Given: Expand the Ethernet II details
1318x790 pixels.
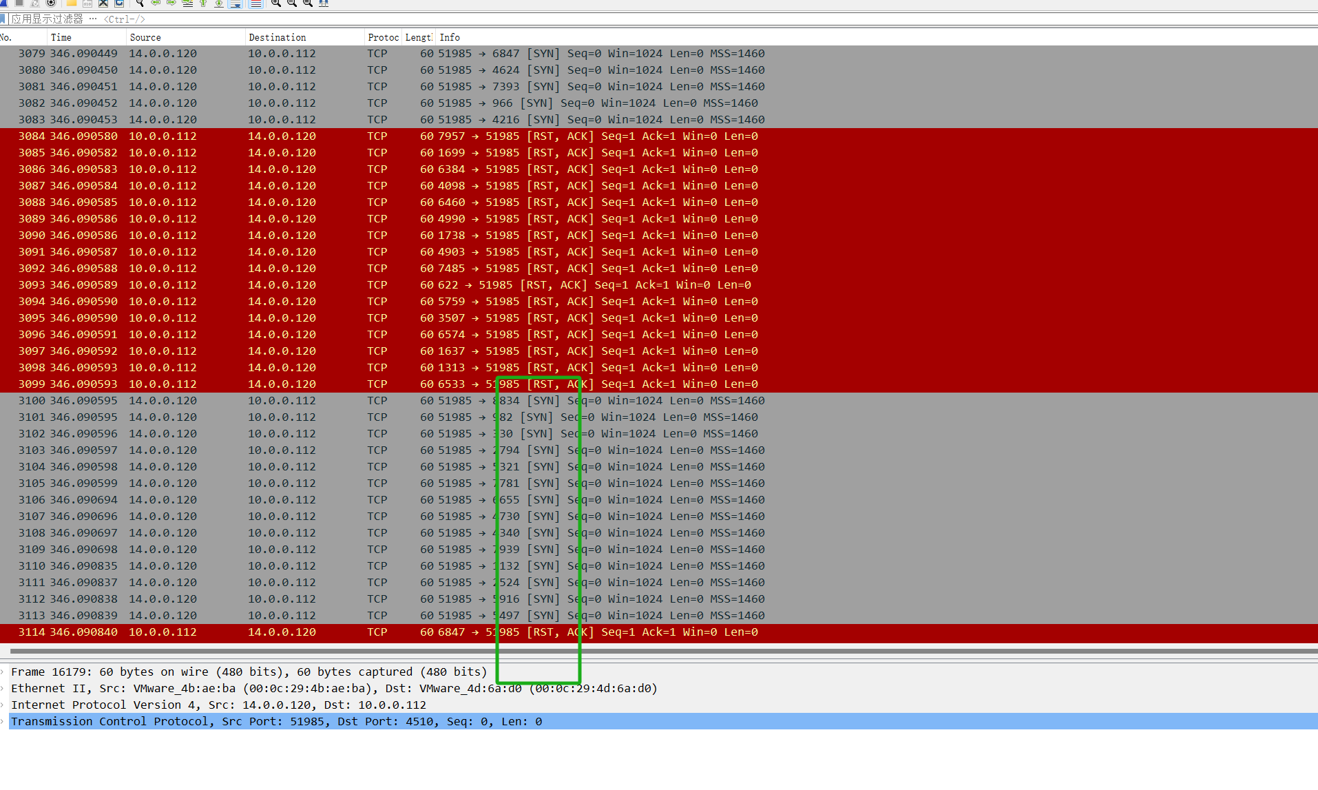Looking at the screenshot, I should [x=3, y=688].
